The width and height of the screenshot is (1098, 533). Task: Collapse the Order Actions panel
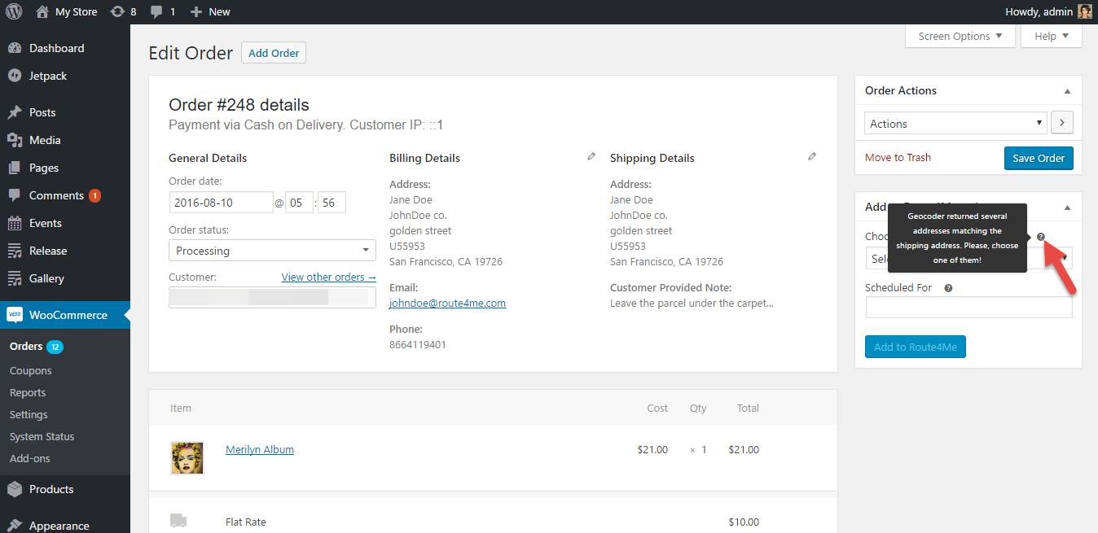(1067, 91)
